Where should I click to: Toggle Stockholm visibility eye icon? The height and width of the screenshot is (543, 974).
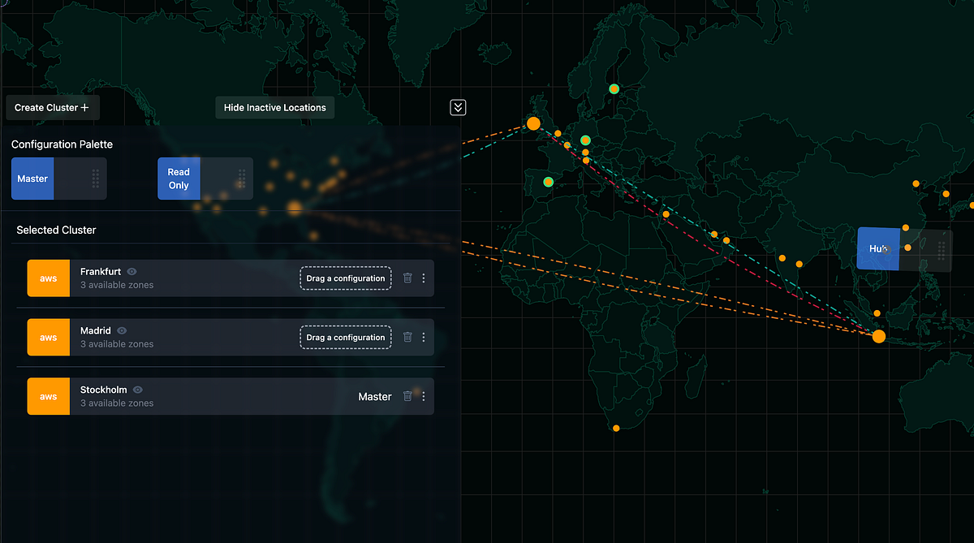click(138, 390)
